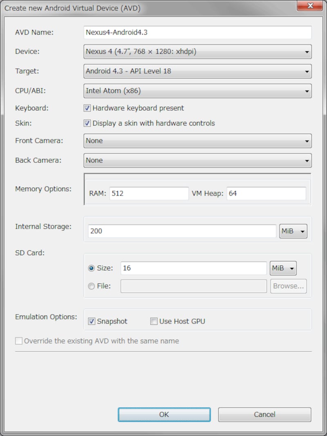Click the AVD Name text field
The height and width of the screenshot is (436, 327).
197,32
